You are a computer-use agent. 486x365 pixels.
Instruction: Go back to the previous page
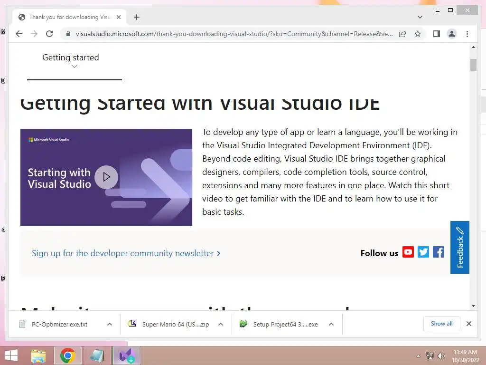(x=19, y=34)
